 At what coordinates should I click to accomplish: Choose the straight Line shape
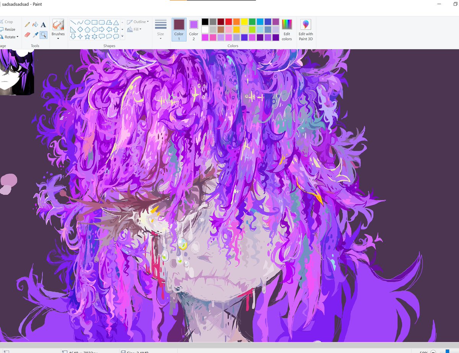[73, 22]
